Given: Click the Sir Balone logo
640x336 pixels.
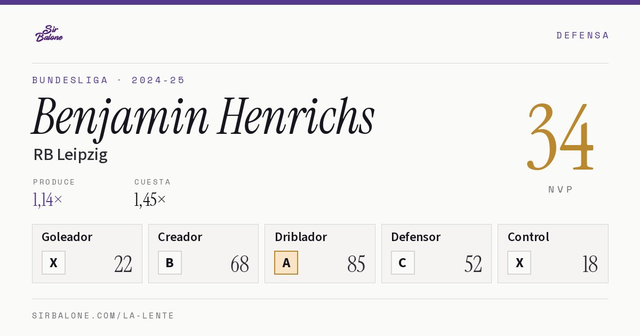Looking at the screenshot, I should 49,34.
